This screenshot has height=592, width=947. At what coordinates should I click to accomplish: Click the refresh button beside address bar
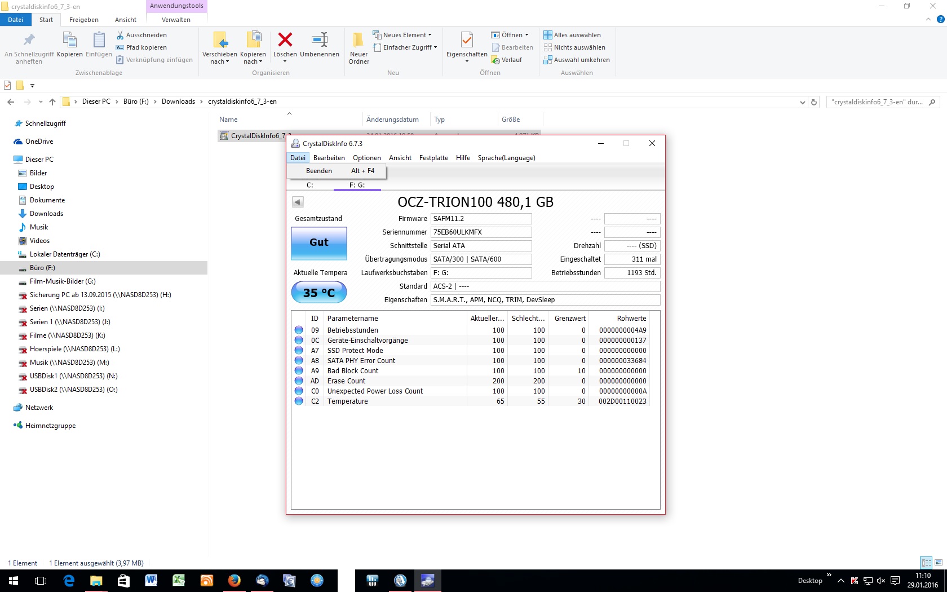click(814, 102)
